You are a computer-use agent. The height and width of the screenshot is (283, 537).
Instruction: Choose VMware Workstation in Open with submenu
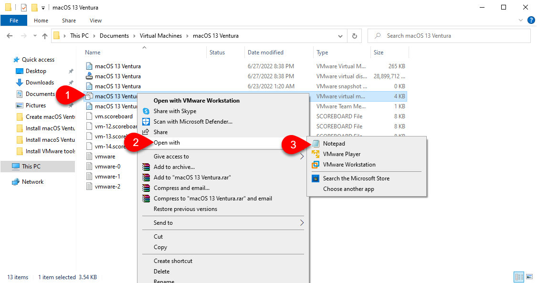pyautogui.click(x=367, y=165)
